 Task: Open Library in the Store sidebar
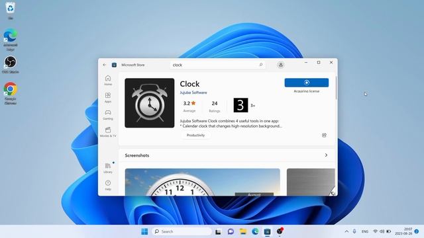(x=108, y=168)
